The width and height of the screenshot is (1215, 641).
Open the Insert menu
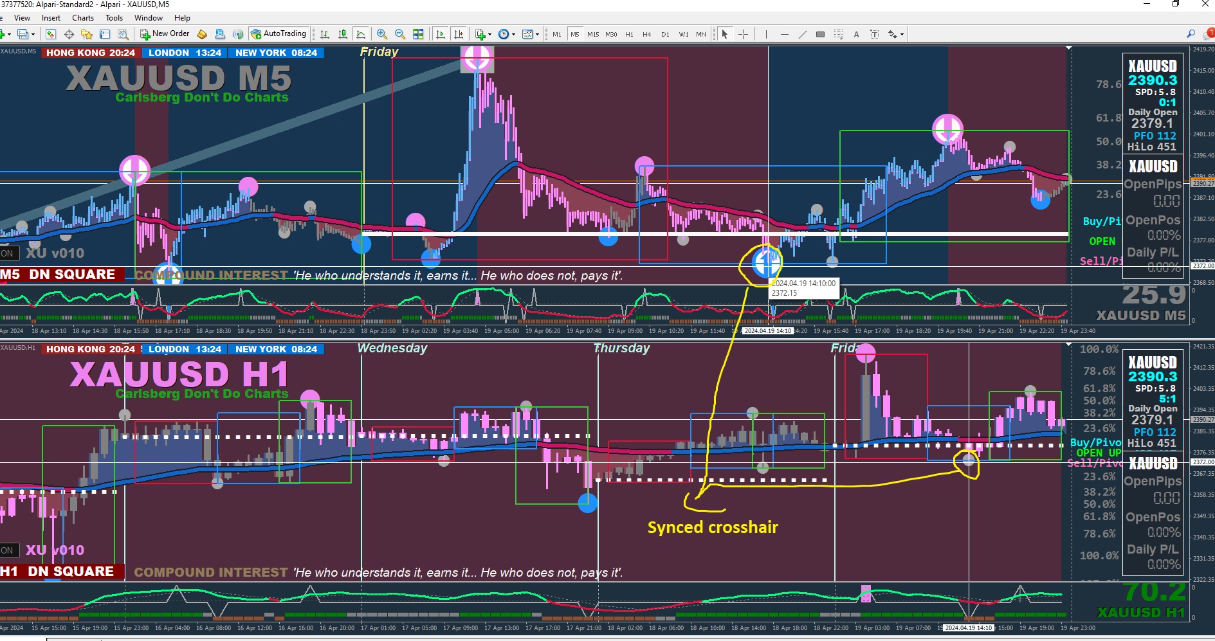(51, 18)
